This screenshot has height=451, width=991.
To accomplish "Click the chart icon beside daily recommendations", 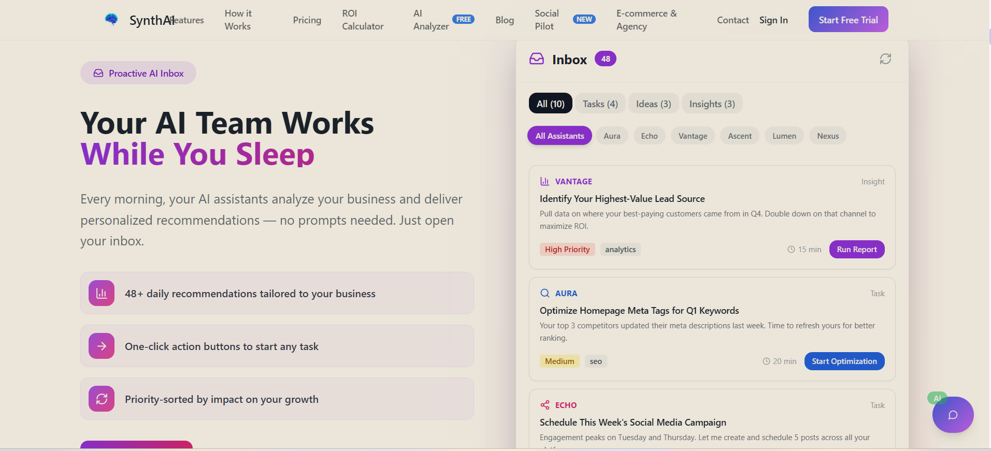I will 102,293.
